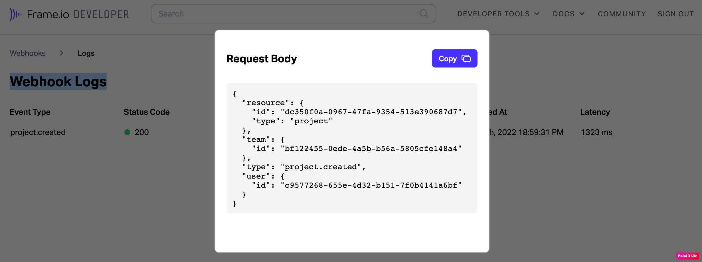Click the Webhook Logs heading
702x262 pixels.
click(x=58, y=81)
